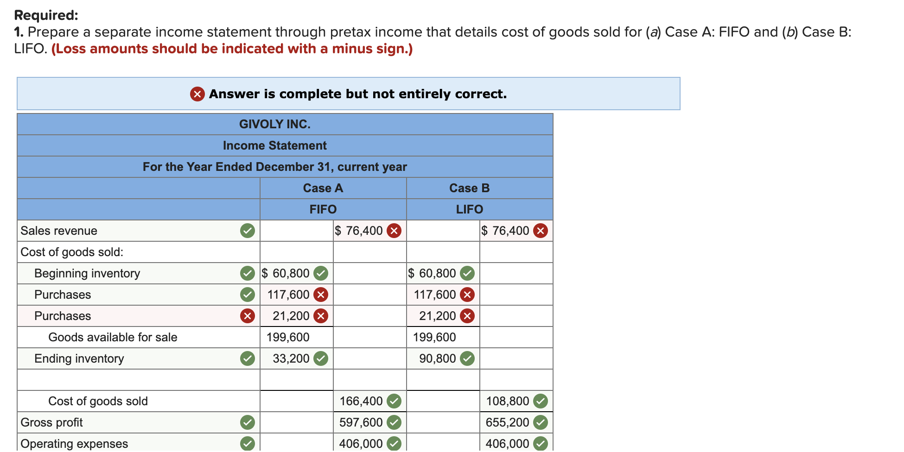Click the green check beside Ending inventory 33,200
904x452 pixels.
coord(322,358)
